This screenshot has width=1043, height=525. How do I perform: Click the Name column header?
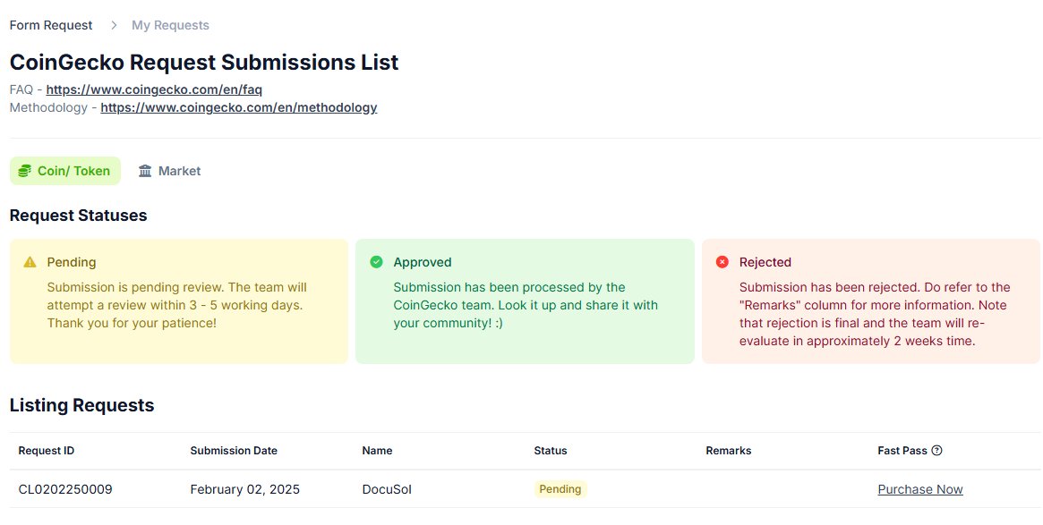[x=377, y=451]
